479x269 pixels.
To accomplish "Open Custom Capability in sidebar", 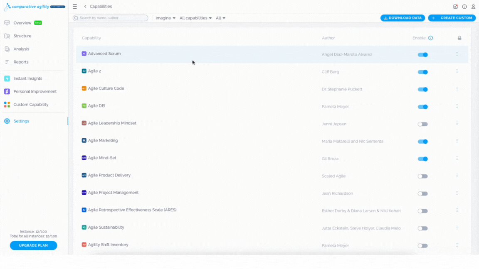I will 30,105.
